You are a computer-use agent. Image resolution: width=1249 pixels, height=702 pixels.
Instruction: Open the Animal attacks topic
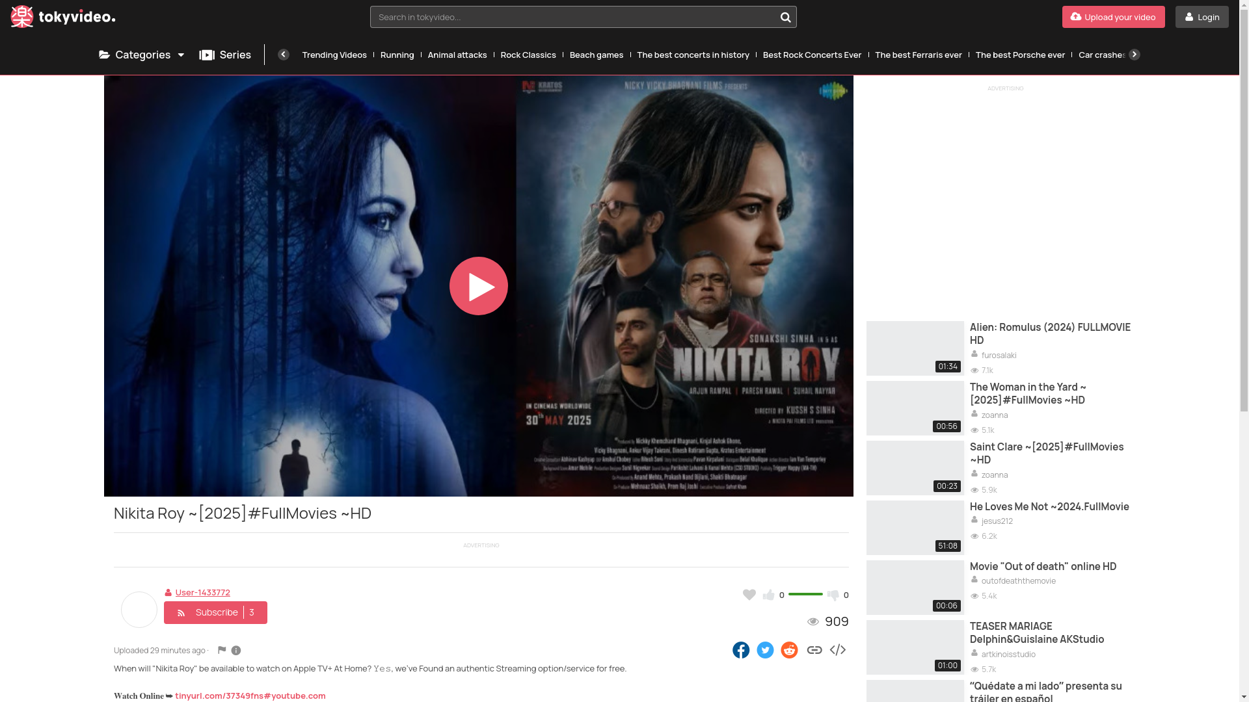(x=457, y=55)
